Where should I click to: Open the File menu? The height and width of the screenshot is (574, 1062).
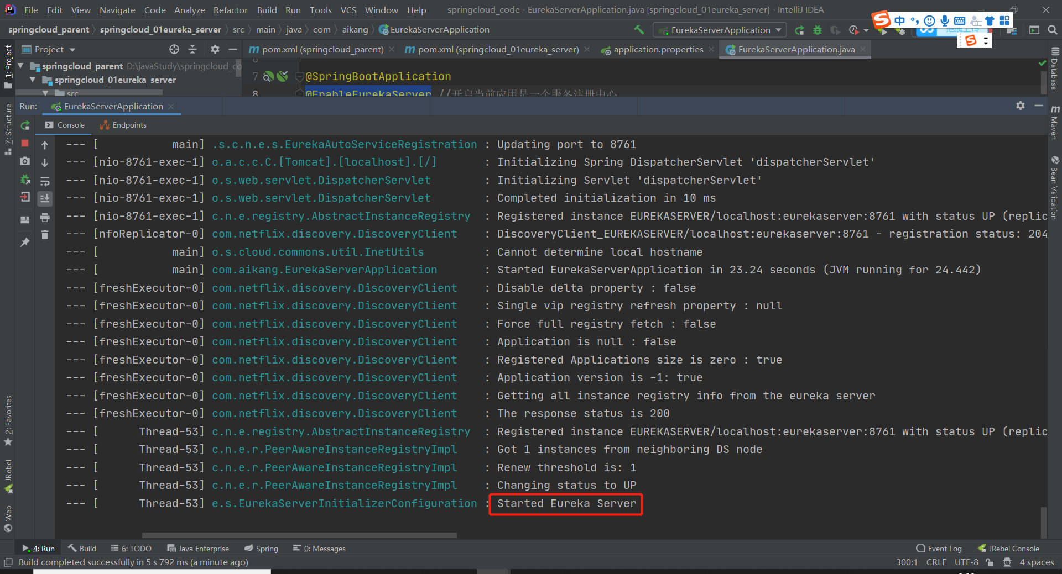click(31, 10)
